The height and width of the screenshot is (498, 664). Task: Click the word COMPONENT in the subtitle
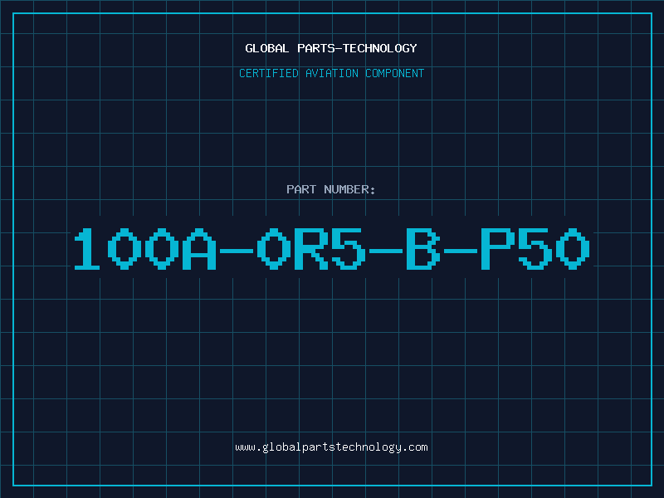395,73
